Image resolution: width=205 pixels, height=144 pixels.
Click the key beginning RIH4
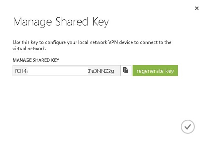[x=21, y=71]
